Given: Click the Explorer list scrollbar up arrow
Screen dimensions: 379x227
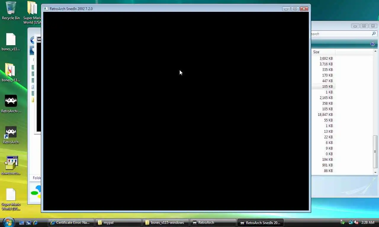Looking at the screenshot, I should (375, 51).
